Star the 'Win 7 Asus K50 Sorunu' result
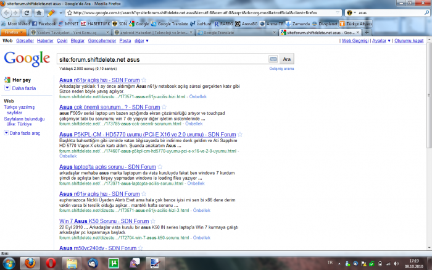432x270 pixels. pyautogui.click(x=153, y=221)
